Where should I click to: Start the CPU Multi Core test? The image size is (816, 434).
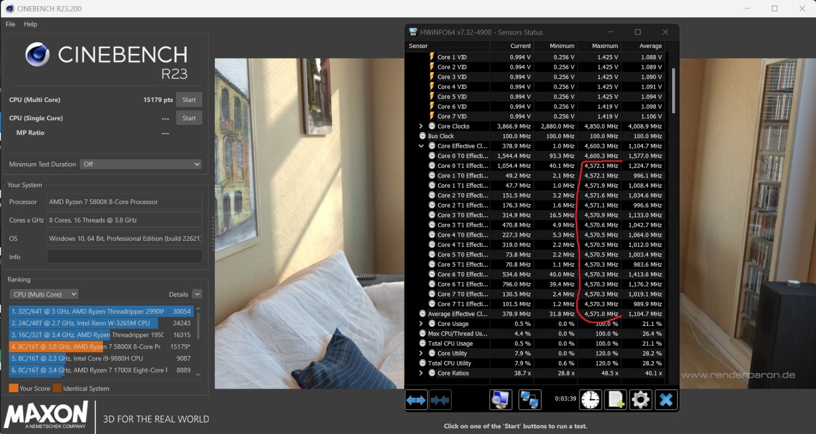coord(189,100)
